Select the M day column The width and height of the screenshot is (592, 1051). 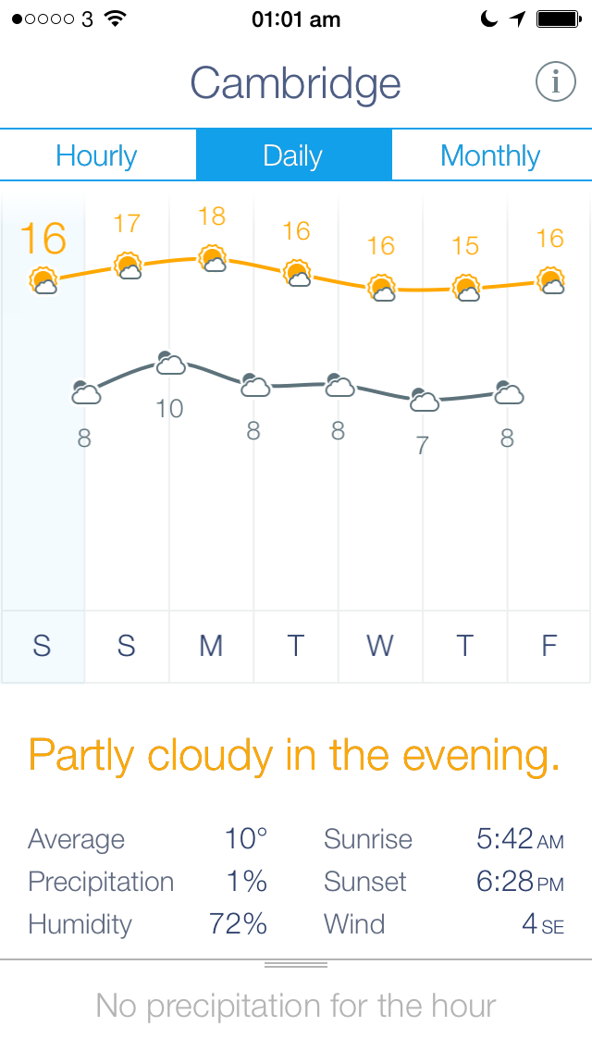(211, 646)
